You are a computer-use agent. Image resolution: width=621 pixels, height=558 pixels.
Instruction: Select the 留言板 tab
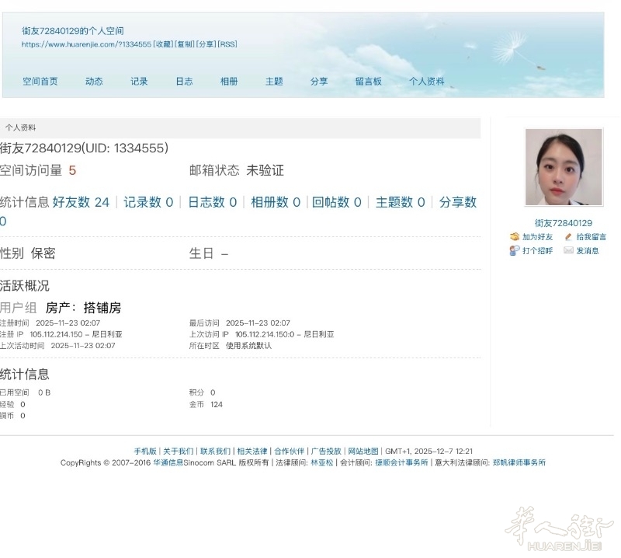(x=368, y=81)
